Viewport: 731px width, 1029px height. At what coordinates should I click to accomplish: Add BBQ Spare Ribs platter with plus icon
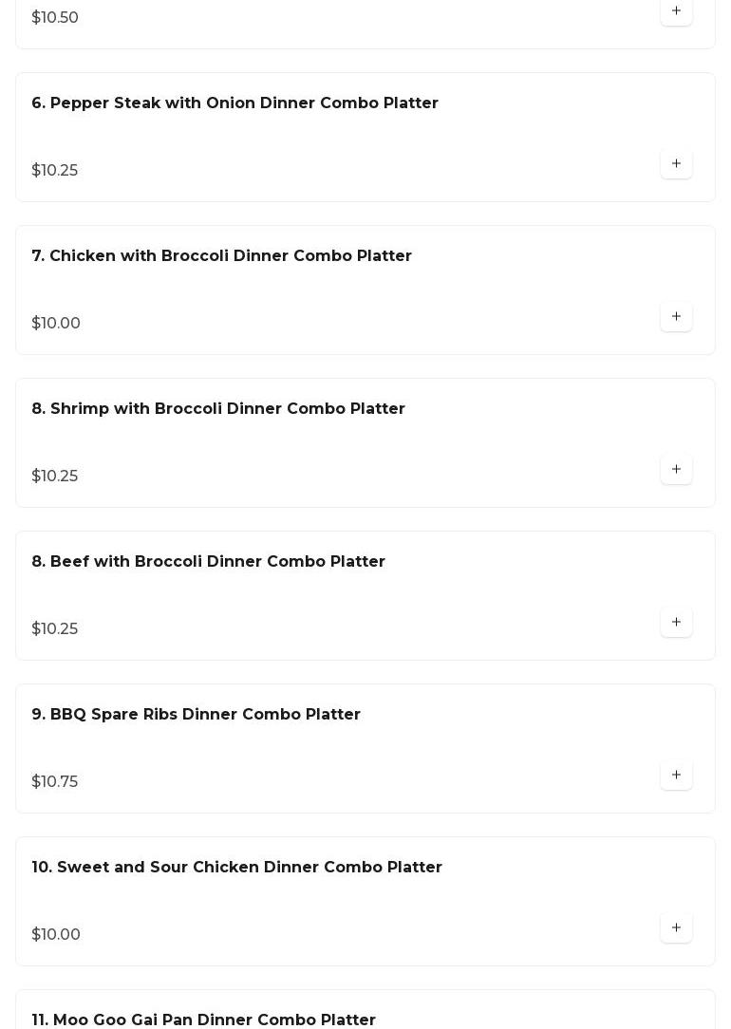click(676, 775)
